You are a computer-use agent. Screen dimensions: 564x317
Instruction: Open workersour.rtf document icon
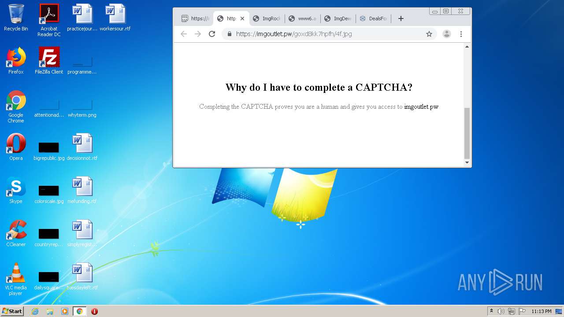(115, 18)
